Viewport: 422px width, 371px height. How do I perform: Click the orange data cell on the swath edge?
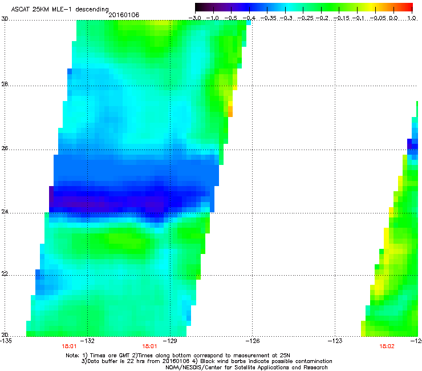coord(230,111)
